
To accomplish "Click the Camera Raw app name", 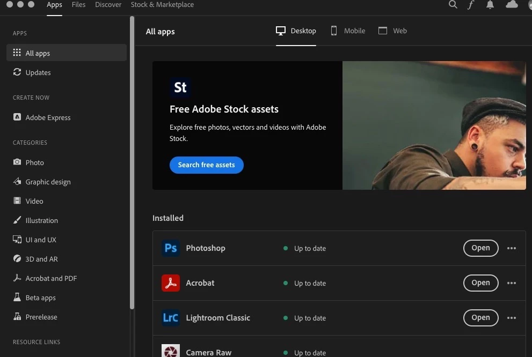I will [x=208, y=352].
